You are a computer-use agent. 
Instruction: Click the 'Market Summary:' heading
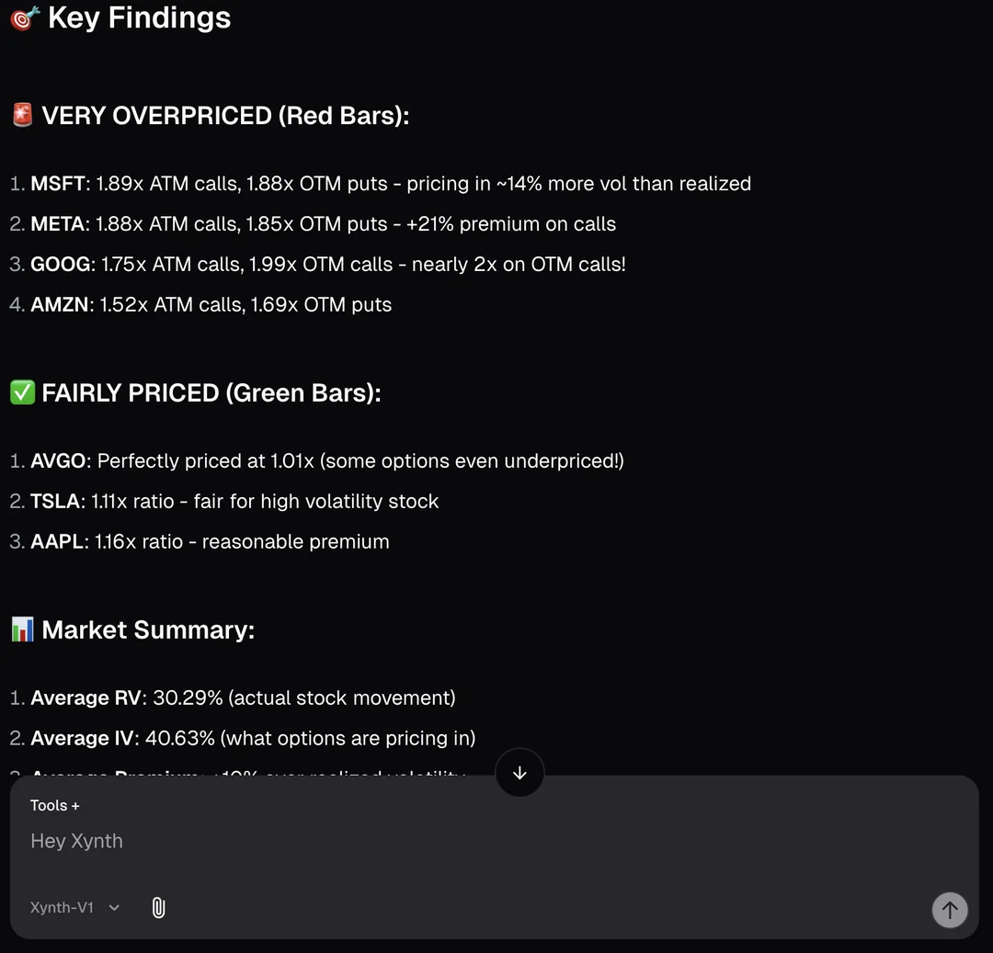(148, 630)
